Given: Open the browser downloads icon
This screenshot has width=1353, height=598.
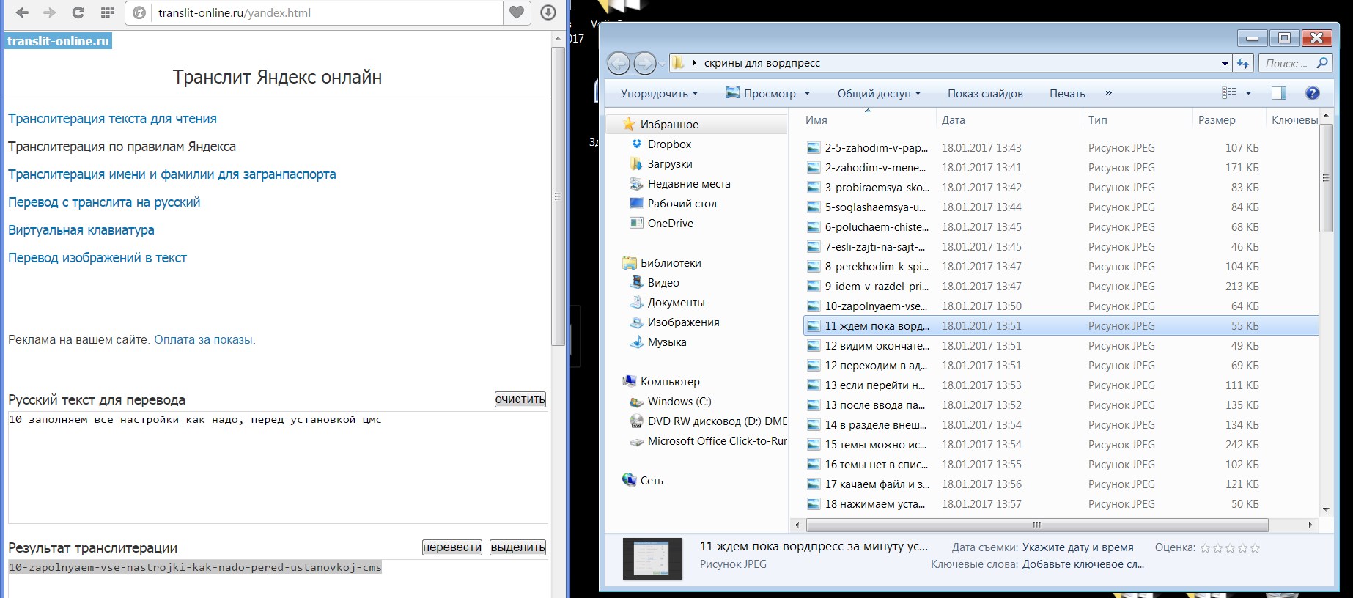Looking at the screenshot, I should 548,12.
